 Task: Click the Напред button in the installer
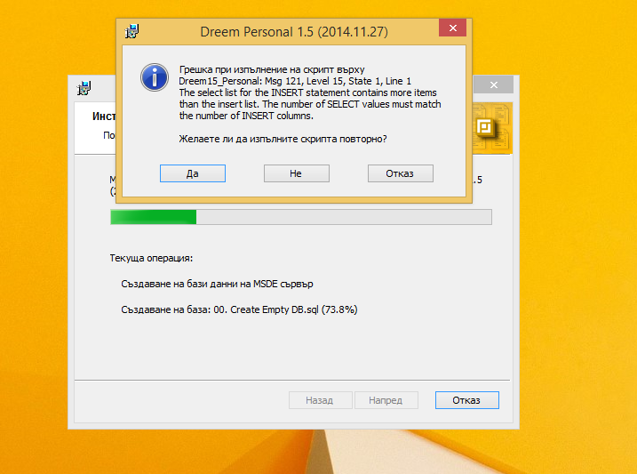386,400
